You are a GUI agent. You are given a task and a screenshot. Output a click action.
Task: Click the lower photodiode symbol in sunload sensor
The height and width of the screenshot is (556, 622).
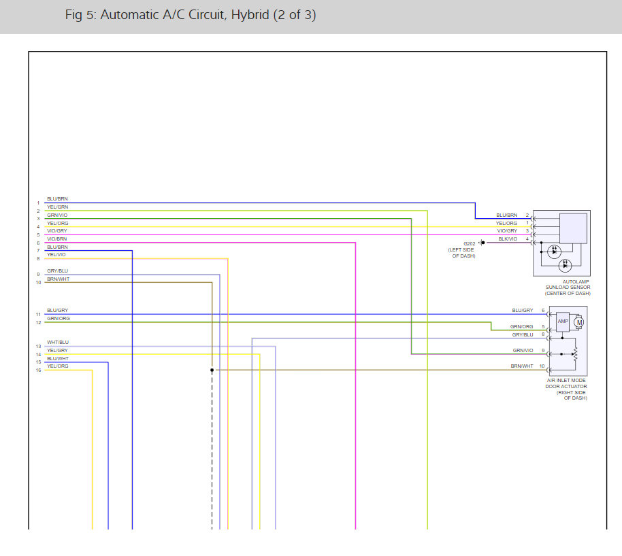[x=565, y=266]
